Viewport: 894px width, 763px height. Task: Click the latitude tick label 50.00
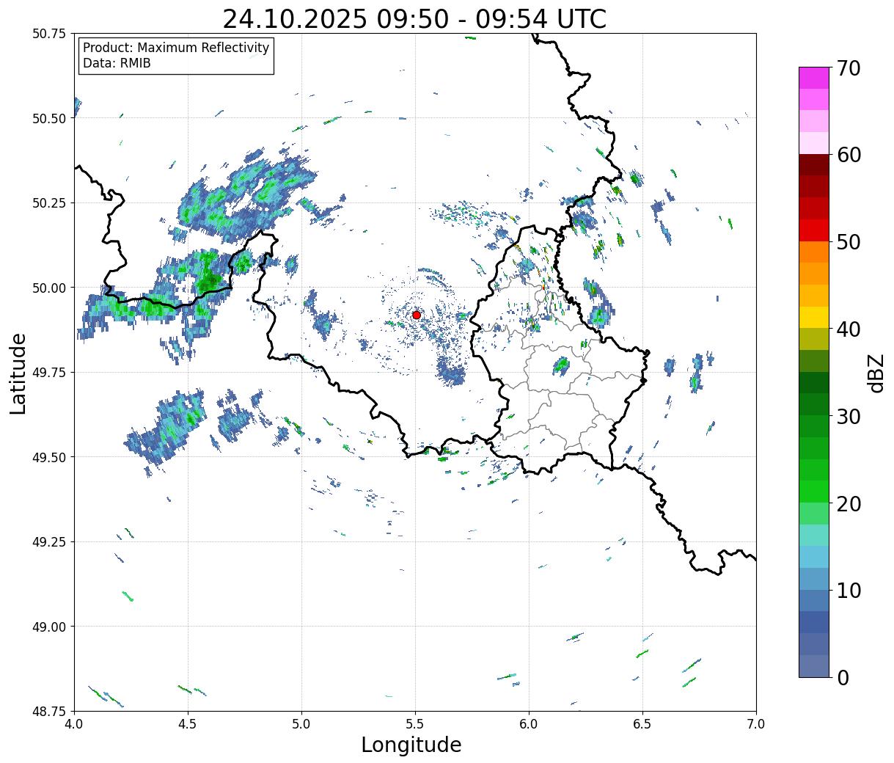(49, 288)
